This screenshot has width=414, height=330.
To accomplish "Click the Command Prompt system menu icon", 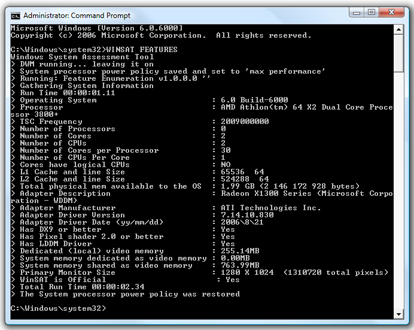I will [16, 16].
